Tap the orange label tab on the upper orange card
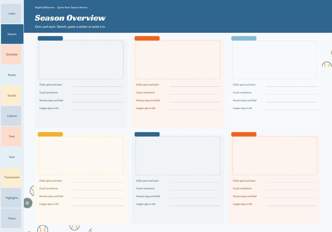 point(147,38)
